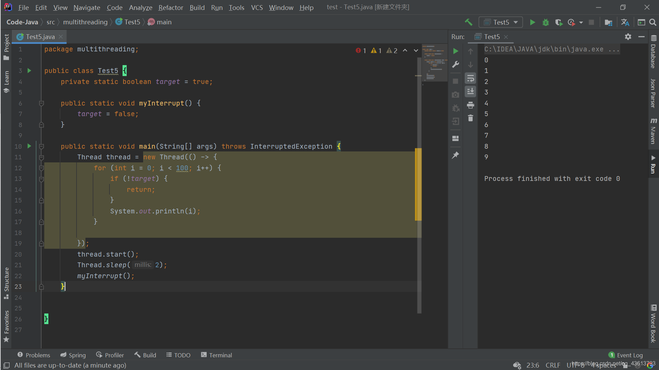Open the Refactor menu
The width and height of the screenshot is (659, 370).
[171, 7]
